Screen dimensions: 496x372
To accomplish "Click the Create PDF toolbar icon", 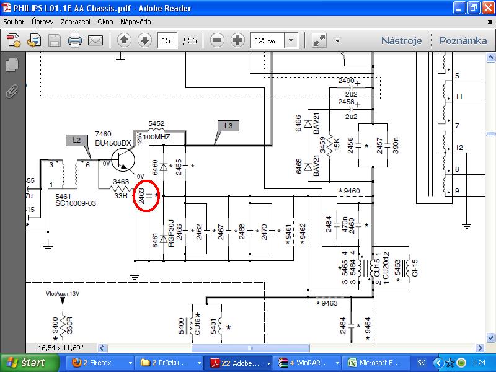I will tap(14, 40).
